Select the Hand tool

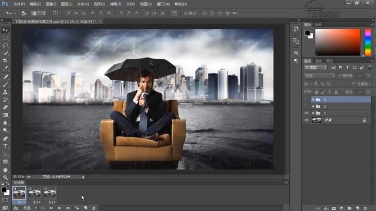[5, 170]
